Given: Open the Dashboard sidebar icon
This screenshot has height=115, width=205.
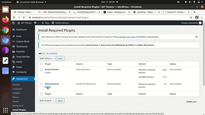Looking at the screenshot, I should click(x=13, y=30).
